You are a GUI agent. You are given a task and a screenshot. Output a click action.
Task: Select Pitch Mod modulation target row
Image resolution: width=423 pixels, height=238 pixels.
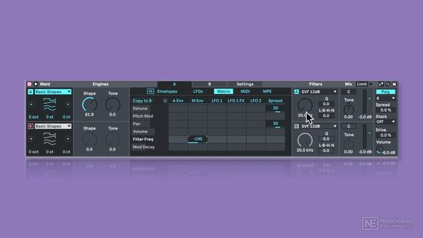click(143, 116)
